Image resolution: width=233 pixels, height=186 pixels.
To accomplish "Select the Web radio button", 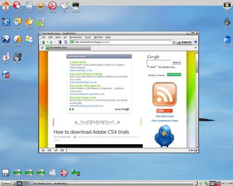I will [148, 67].
